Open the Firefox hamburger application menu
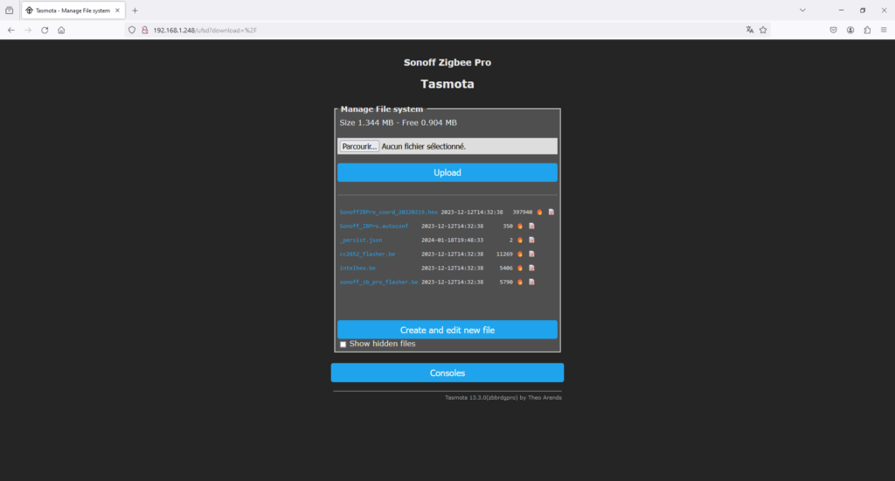895x481 pixels. click(x=884, y=30)
